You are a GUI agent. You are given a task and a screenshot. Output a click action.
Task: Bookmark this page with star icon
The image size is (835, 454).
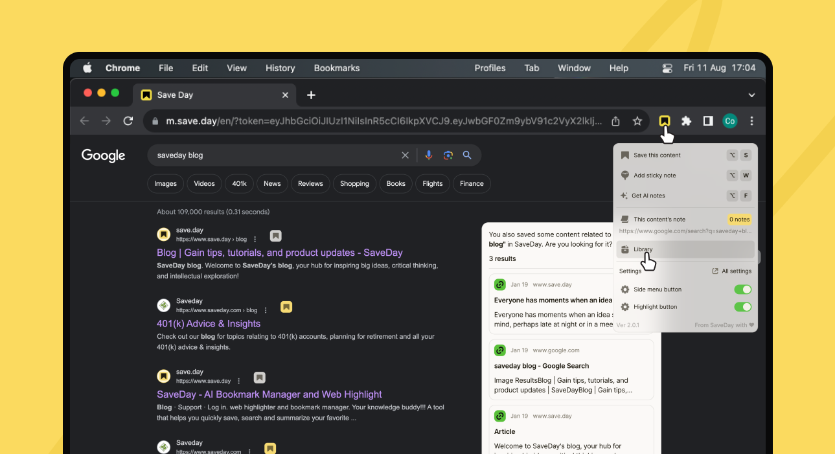coord(637,121)
